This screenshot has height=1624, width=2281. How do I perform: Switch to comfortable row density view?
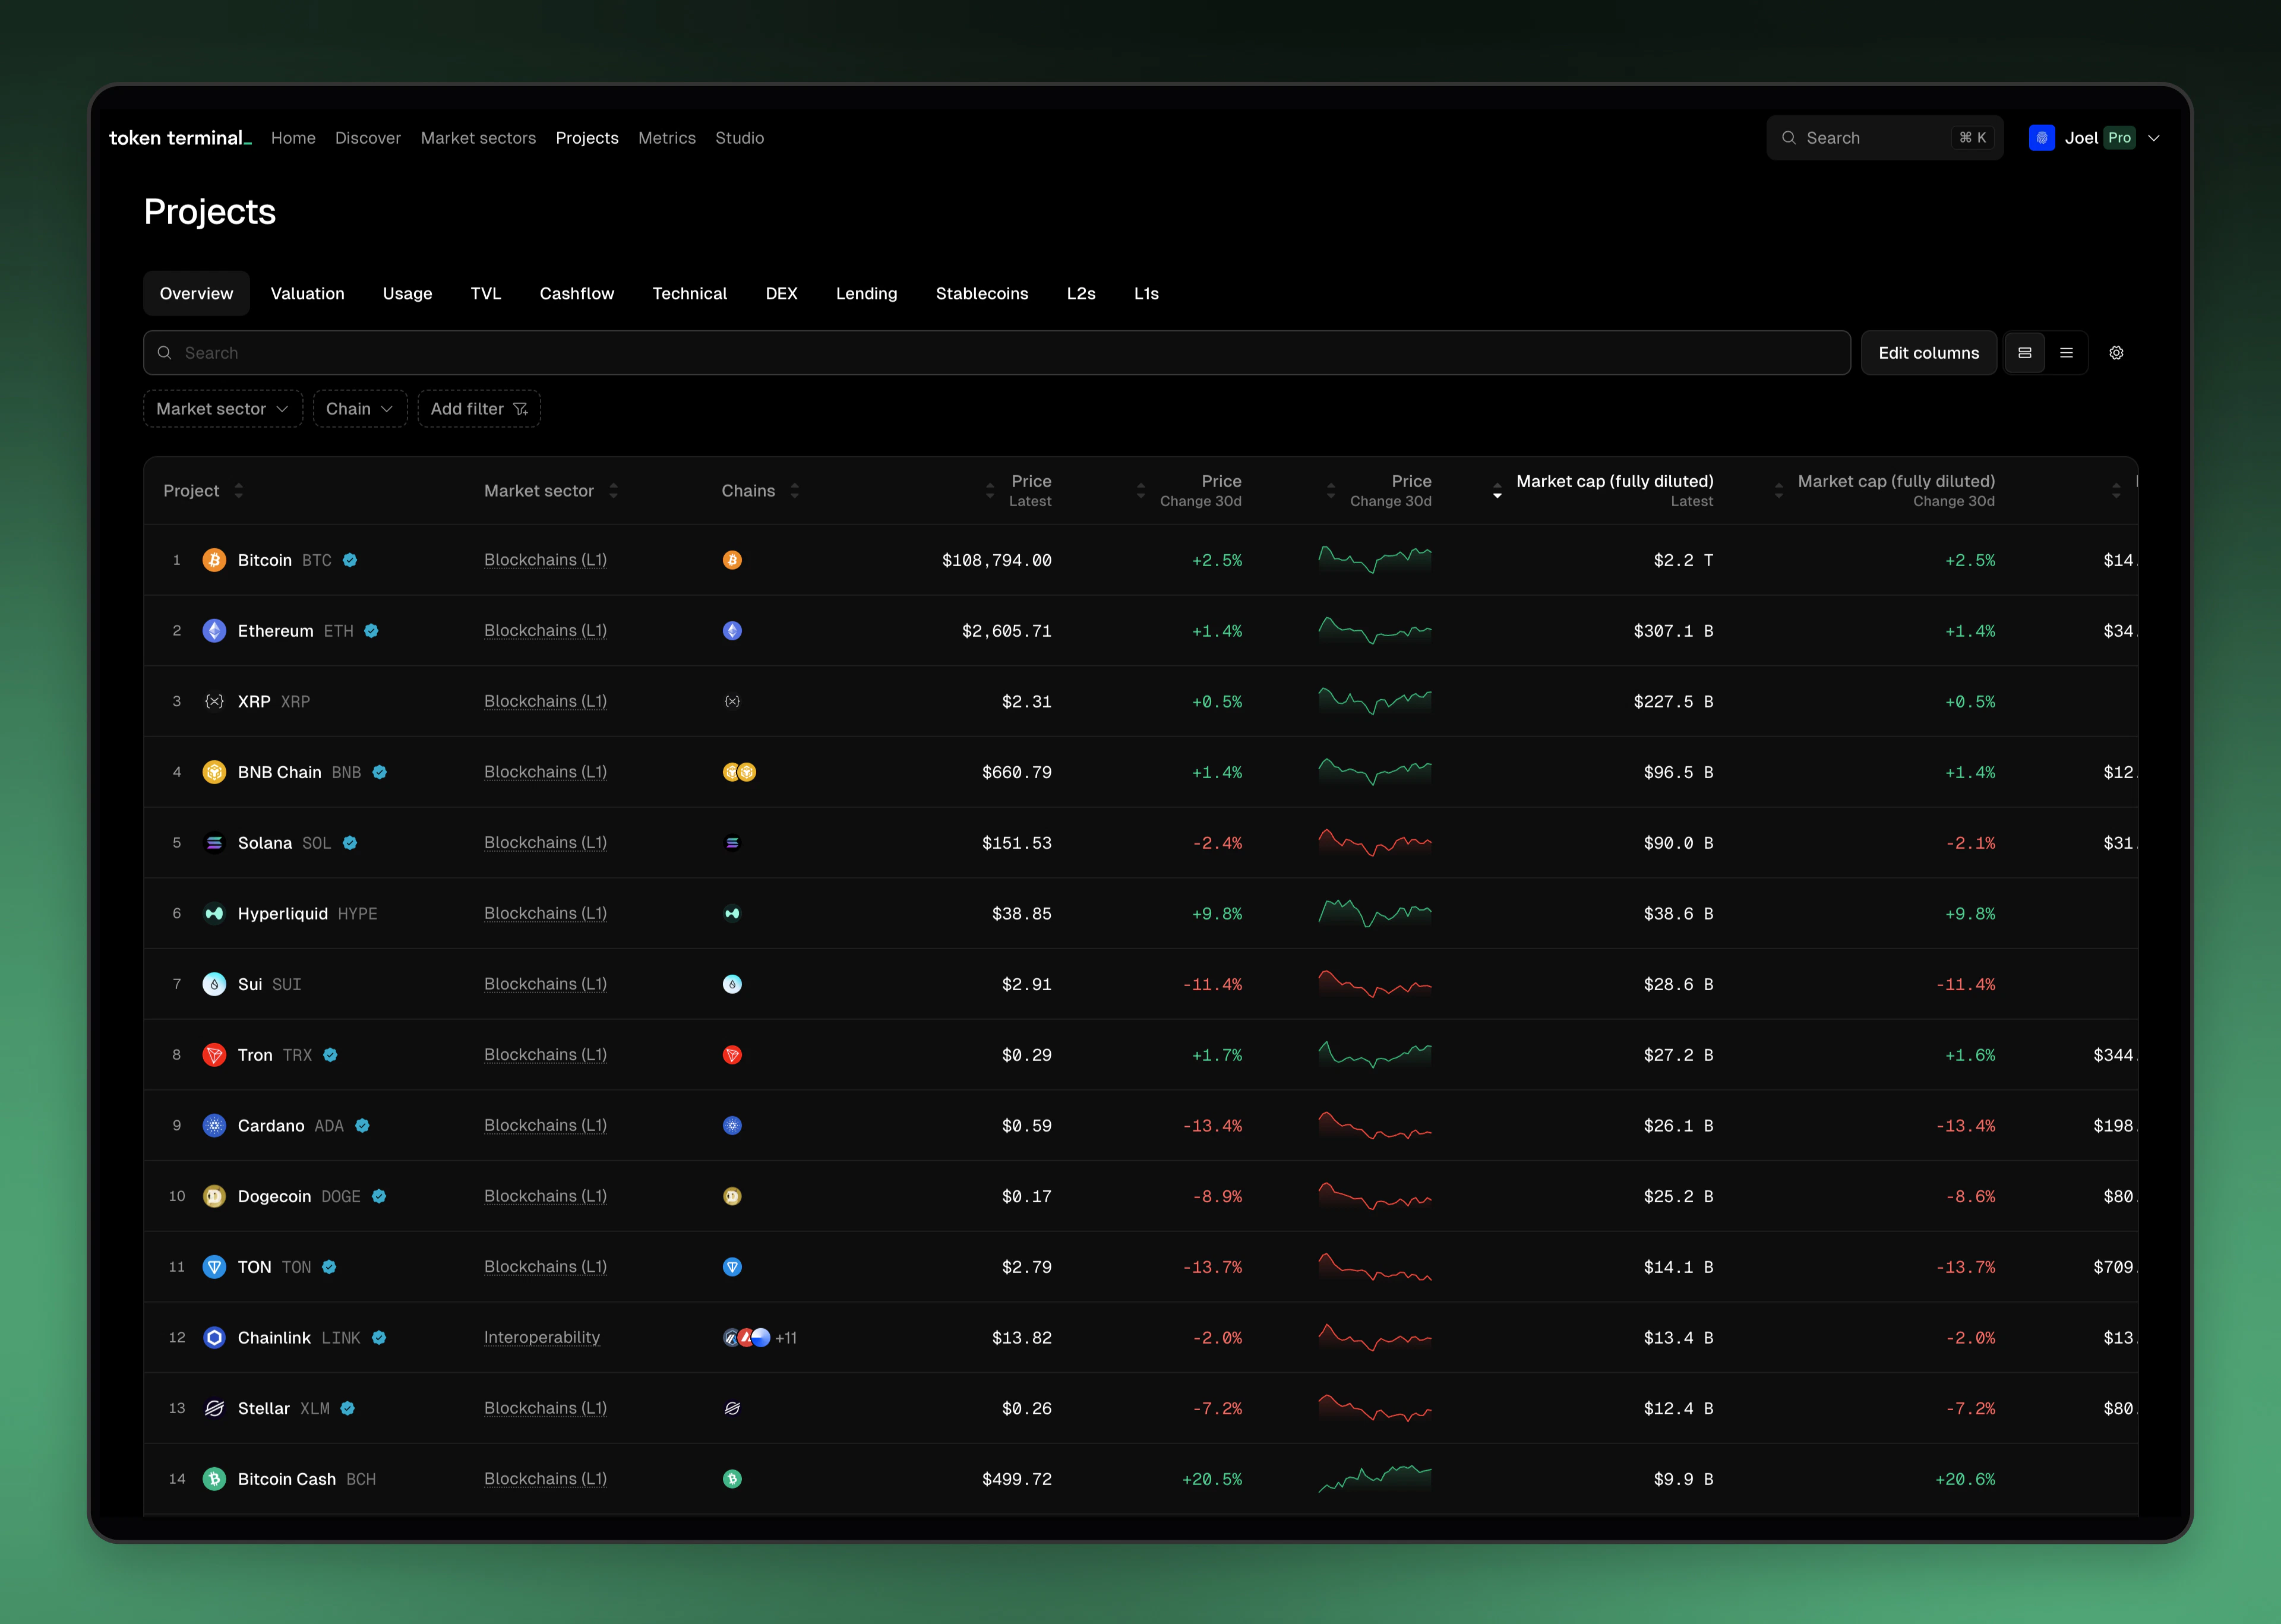point(2025,353)
